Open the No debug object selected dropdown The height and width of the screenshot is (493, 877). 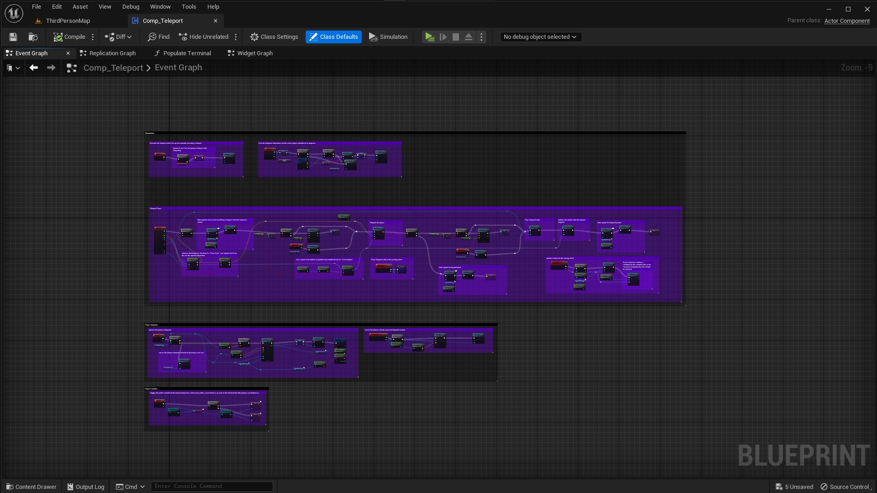pyautogui.click(x=540, y=37)
